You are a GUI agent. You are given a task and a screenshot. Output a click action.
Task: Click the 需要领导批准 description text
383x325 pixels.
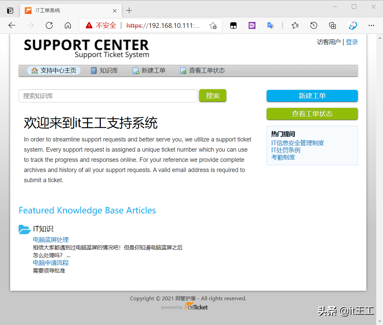point(49,270)
